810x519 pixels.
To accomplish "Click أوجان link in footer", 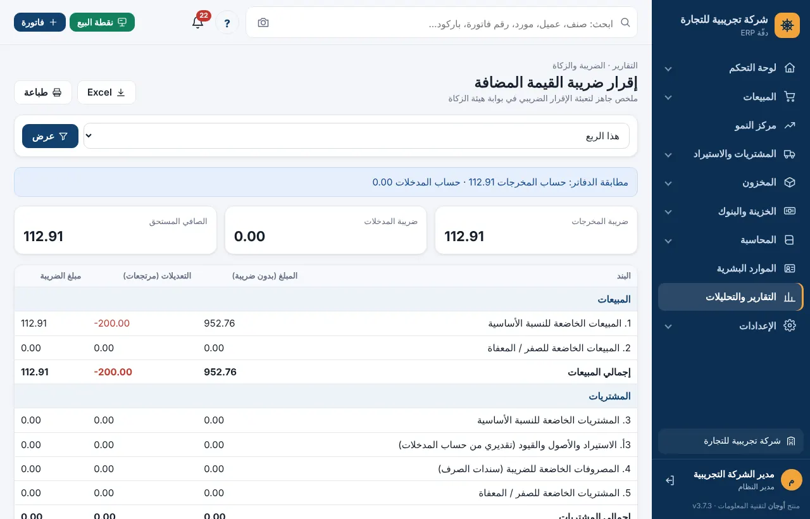I will (776, 506).
